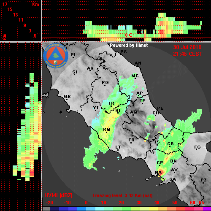The width and height of the screenshot is (211, 211).
Task: Click the RM city marker on map
Action: 107,132
